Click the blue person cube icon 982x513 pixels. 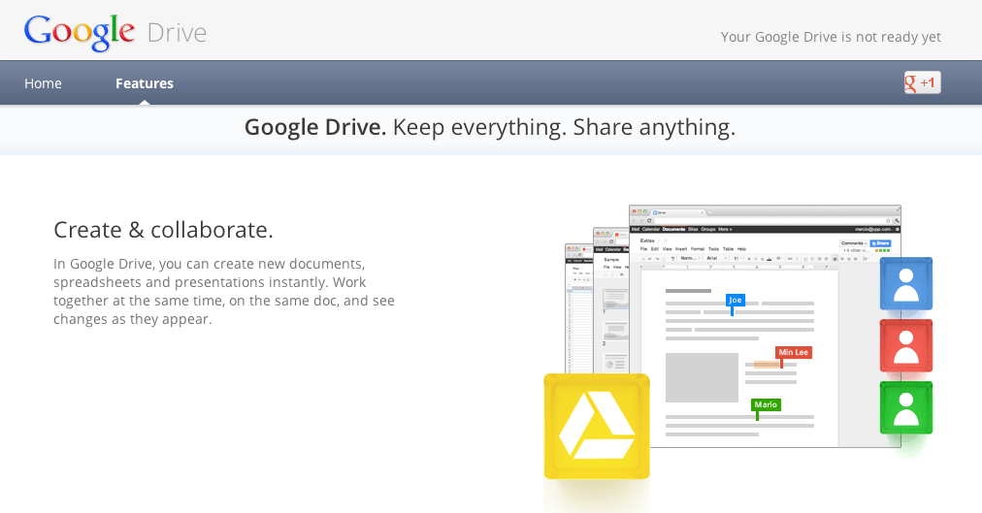(905, 283)
